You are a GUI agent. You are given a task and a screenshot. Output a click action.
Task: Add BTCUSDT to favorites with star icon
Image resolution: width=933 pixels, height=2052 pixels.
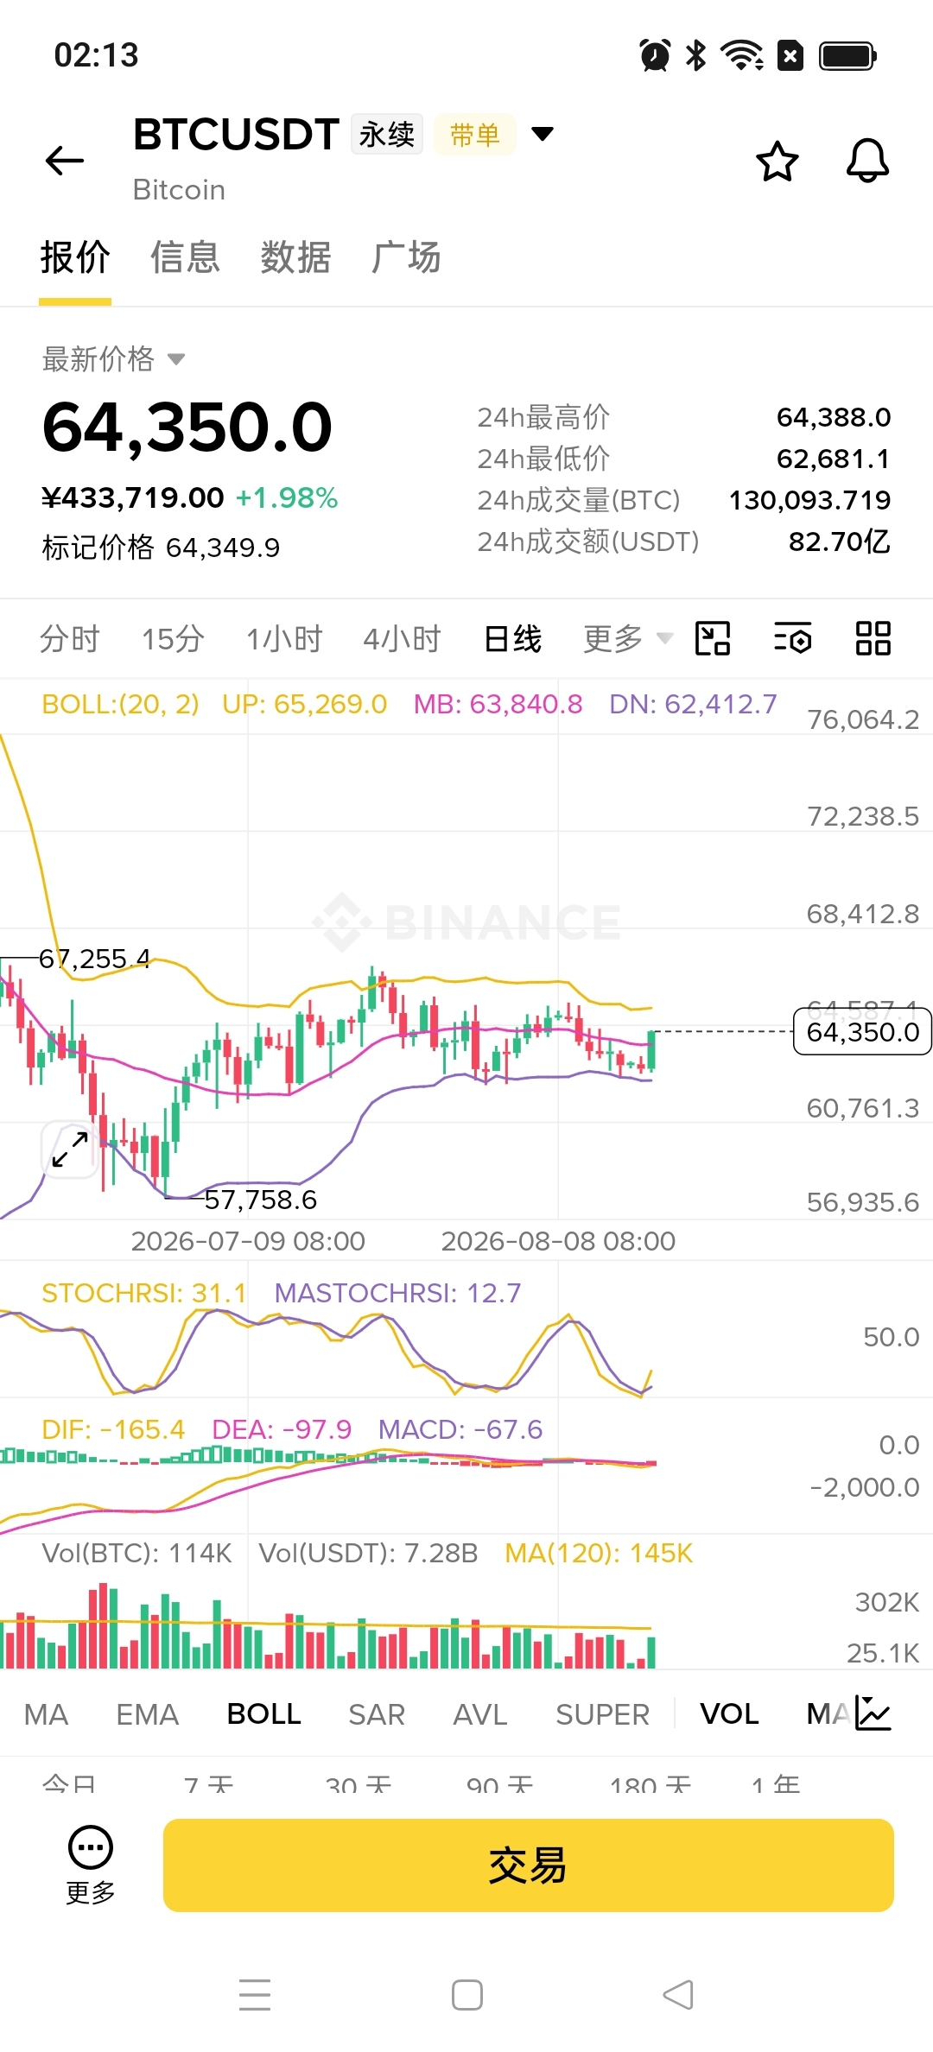(x=777, y=161)
